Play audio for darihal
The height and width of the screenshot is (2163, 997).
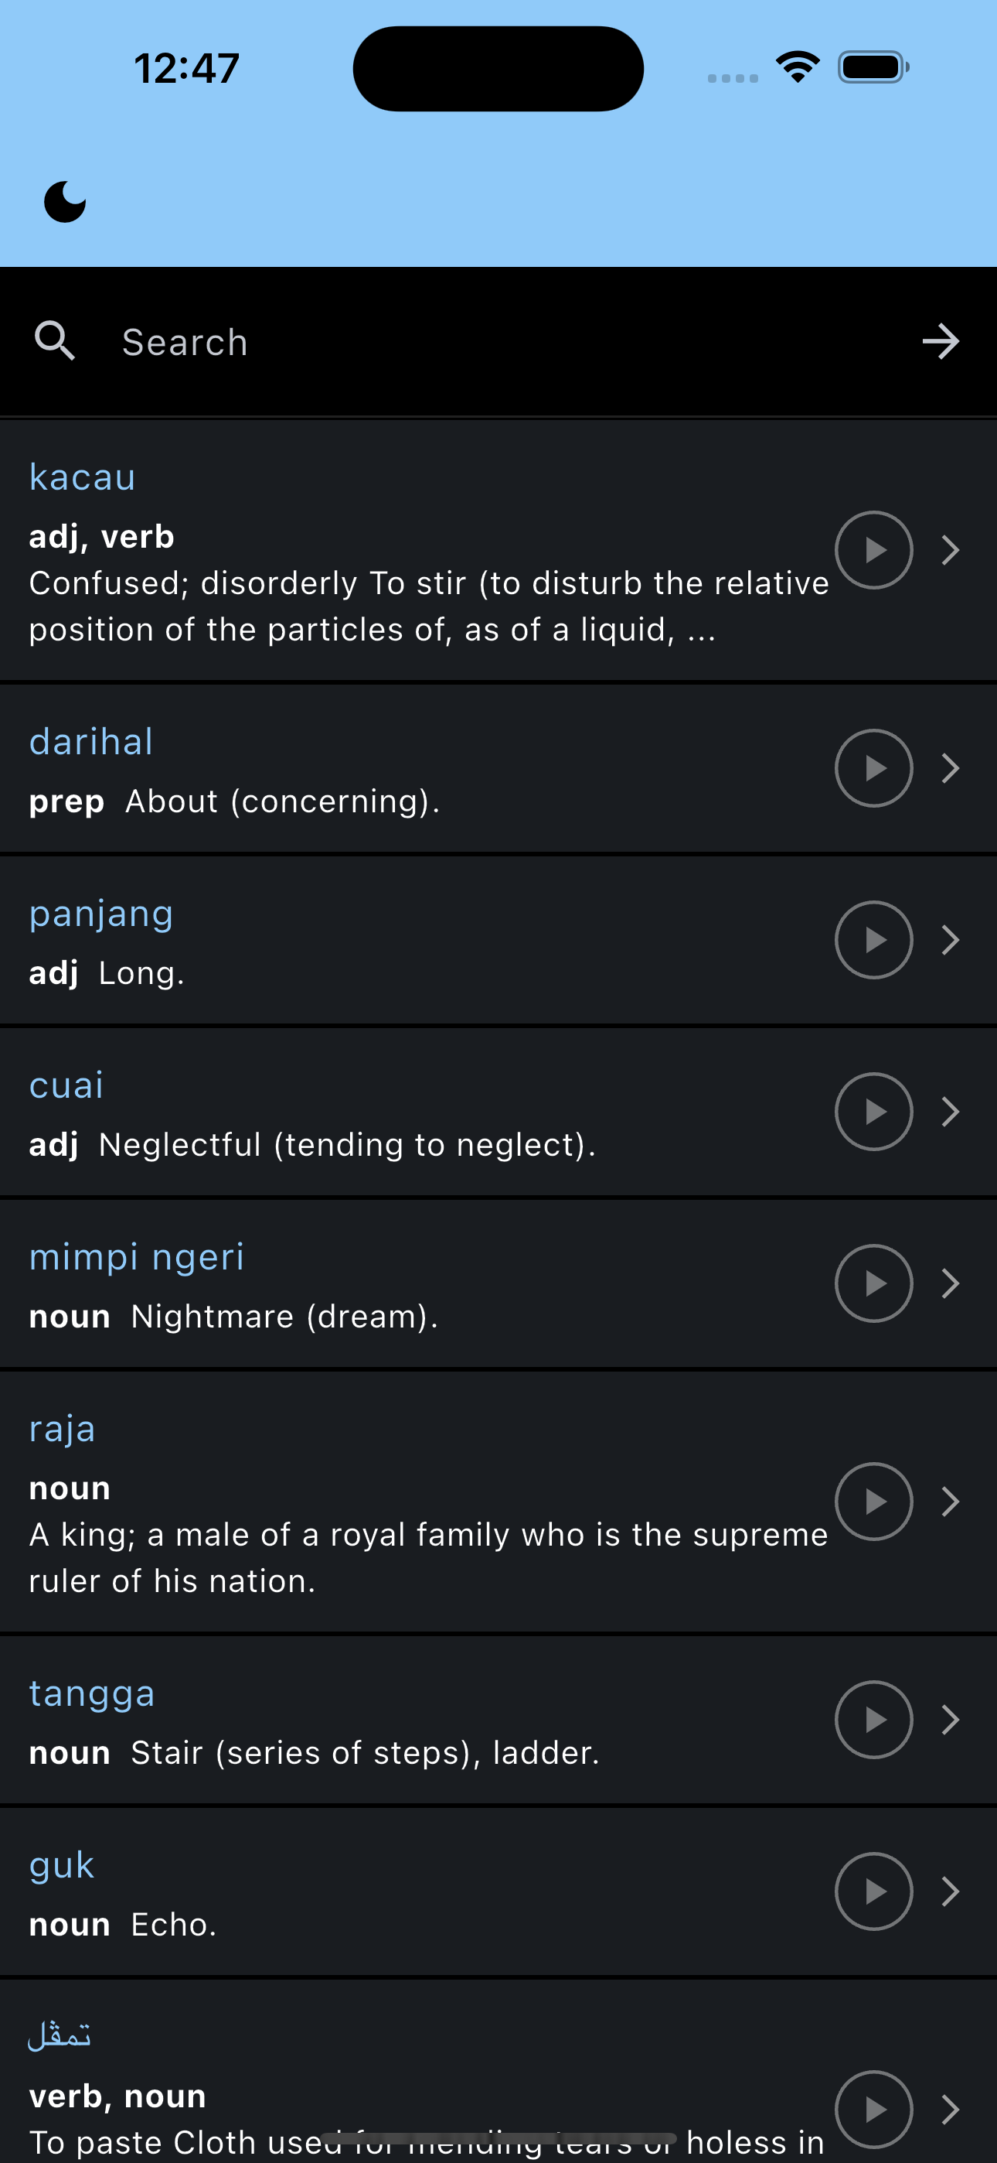(873, 768)
